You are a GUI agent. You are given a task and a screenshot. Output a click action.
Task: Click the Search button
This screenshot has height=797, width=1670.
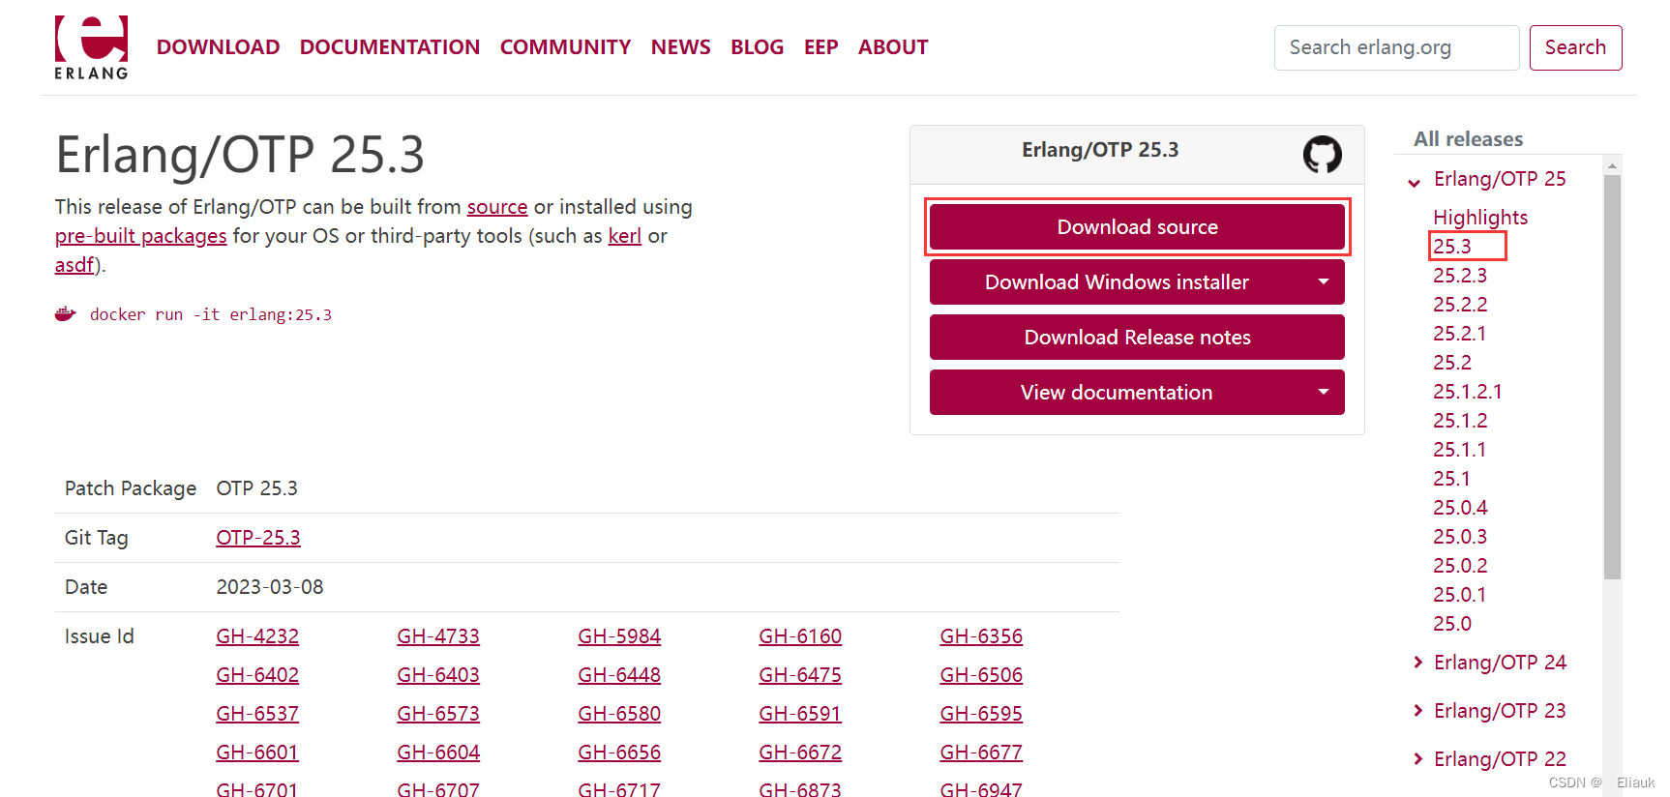click(1575, 47)
